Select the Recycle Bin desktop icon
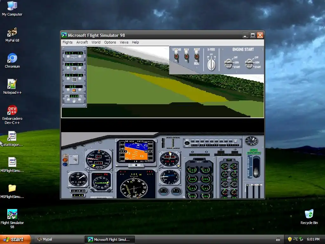 tap(309, 217)
